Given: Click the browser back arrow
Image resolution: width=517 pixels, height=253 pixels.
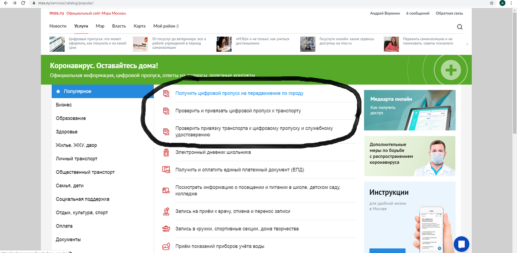Looking at the screenshot, I should click(x=5, y=3).
